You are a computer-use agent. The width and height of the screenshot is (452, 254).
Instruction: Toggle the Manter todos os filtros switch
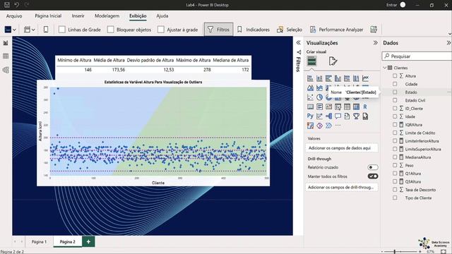[x=373, y=176]
